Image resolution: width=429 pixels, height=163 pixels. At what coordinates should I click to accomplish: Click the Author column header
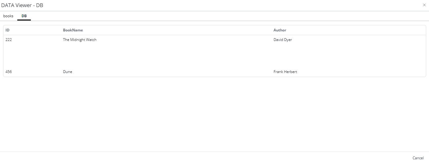[280, 30]
